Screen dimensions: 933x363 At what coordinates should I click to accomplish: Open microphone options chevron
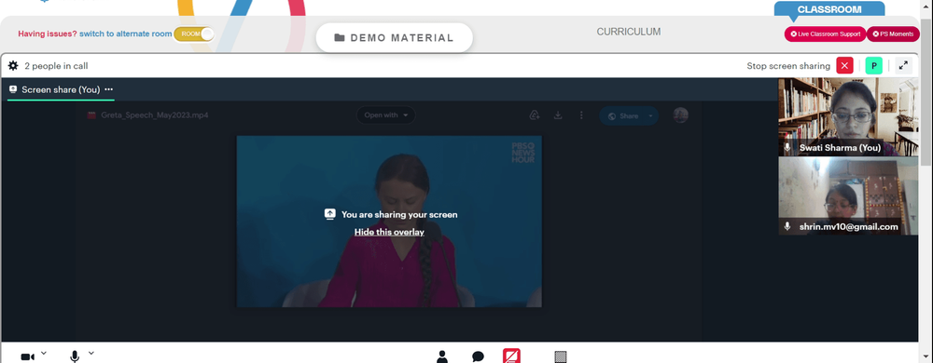pos(91,354)
